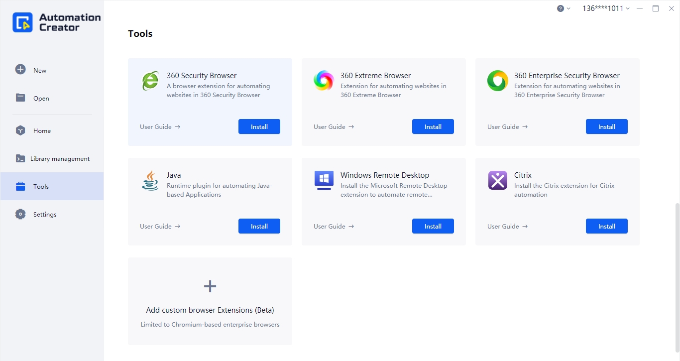Open Settings from the sidebar
This screenshot has width=680, height=361.
coord(52,214)
